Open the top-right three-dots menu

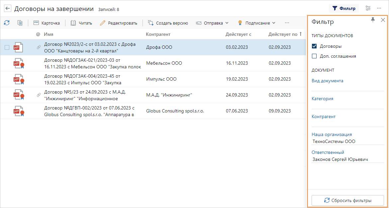pos(379,8)
